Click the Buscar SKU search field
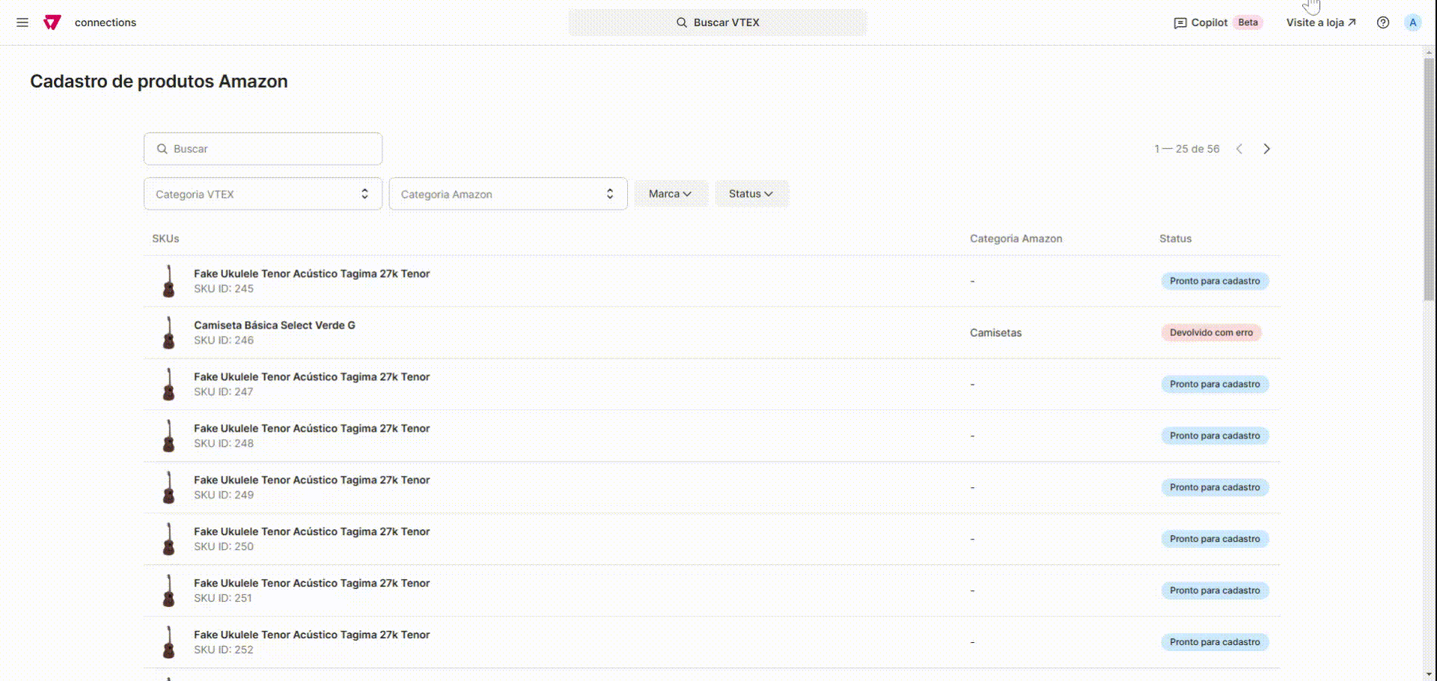The width and height of the screenshot is (1437, 681). coord(263,149)
